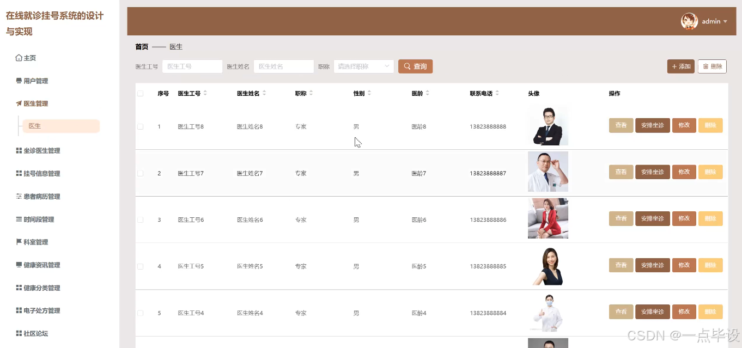
Task: Sort by 职称 column arrows
Action: (311, 93)
